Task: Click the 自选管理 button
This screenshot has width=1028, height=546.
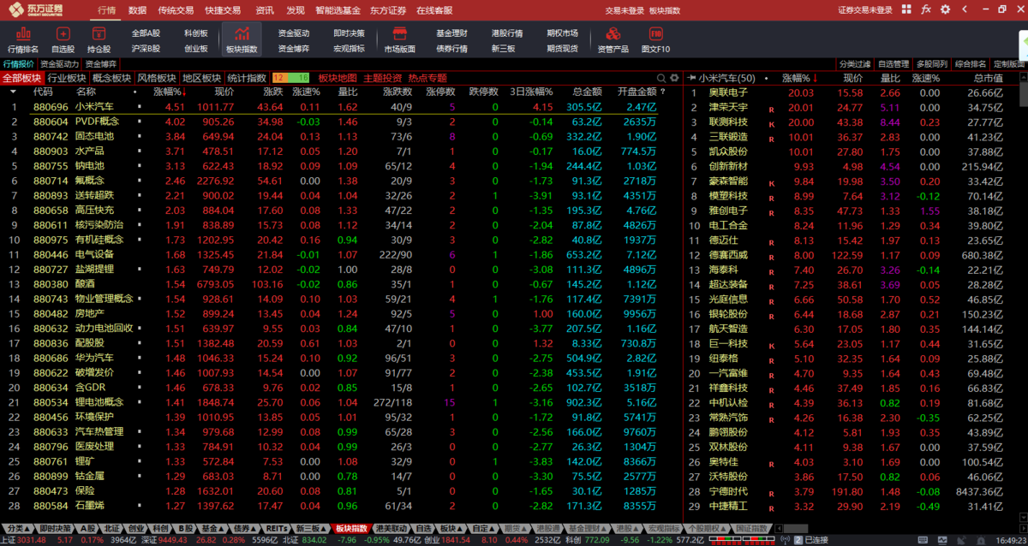Action: 893,64
